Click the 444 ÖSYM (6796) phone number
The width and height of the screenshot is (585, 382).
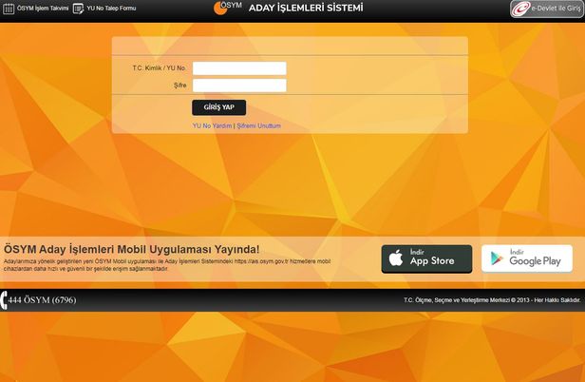click(x=42, y=300)
